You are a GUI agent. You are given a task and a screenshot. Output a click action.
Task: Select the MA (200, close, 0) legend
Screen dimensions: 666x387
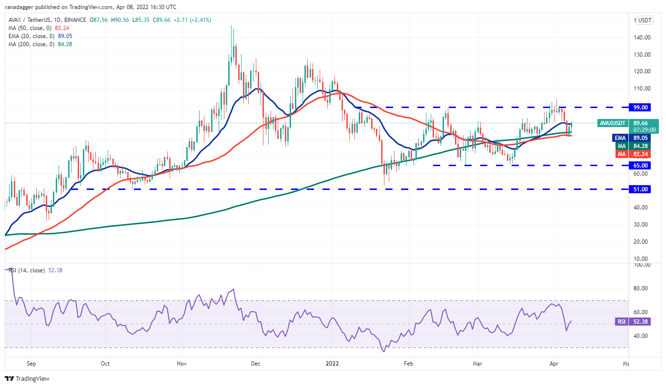32,44
